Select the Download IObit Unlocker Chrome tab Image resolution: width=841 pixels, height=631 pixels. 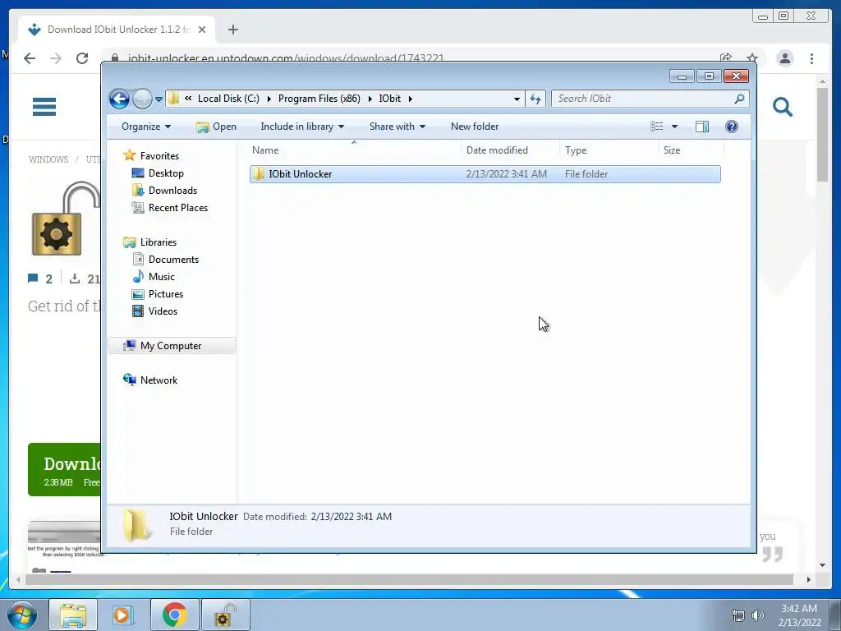117,30
